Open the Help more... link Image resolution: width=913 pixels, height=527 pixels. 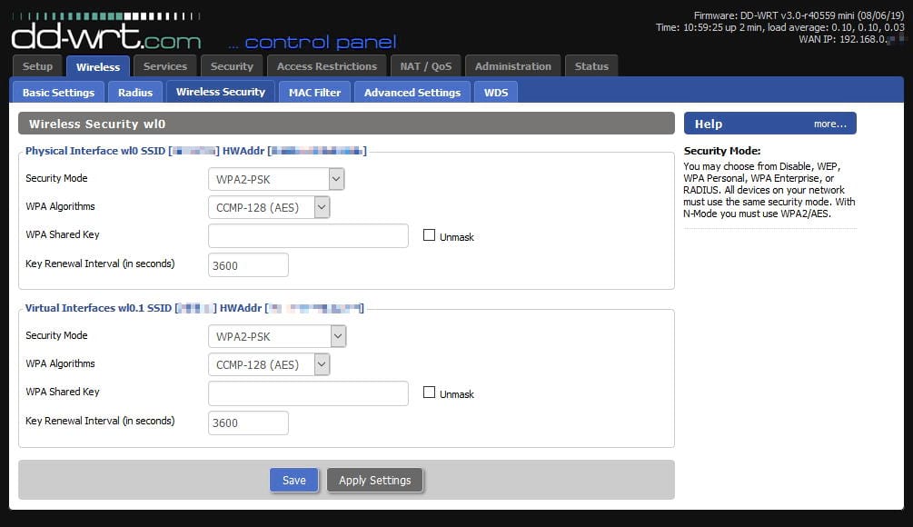(829, 124)
